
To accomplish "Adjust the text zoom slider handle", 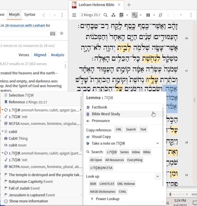I will [170, 194].
